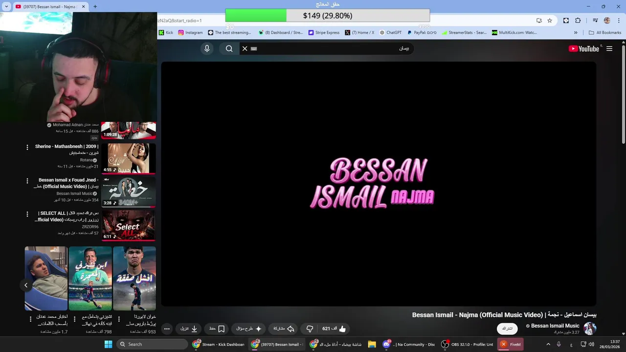Play the Sherine Mathasbnesh thumbnail
Screen dimensions: 626x352
[x=129, y=158]
